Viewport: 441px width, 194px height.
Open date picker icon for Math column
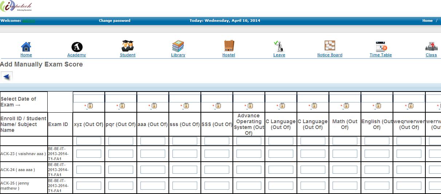(x=346, y=106)
